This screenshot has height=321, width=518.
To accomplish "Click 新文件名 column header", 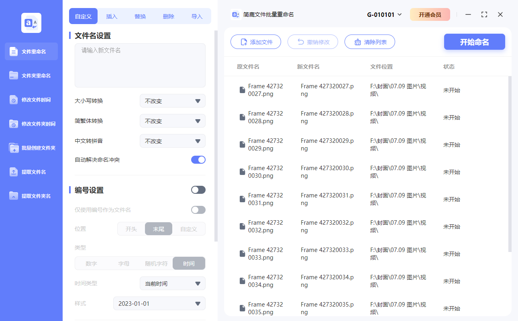I will click(308, 67).
